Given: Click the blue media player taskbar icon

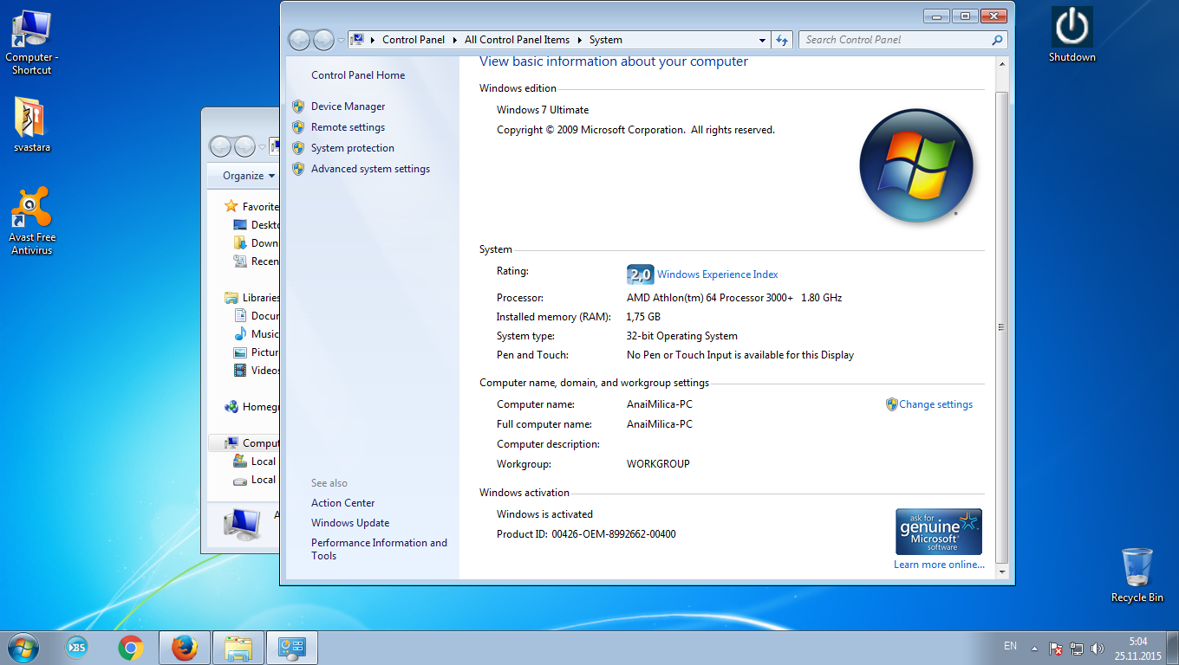Looking at the screenshot, I should tap(77, 647).
